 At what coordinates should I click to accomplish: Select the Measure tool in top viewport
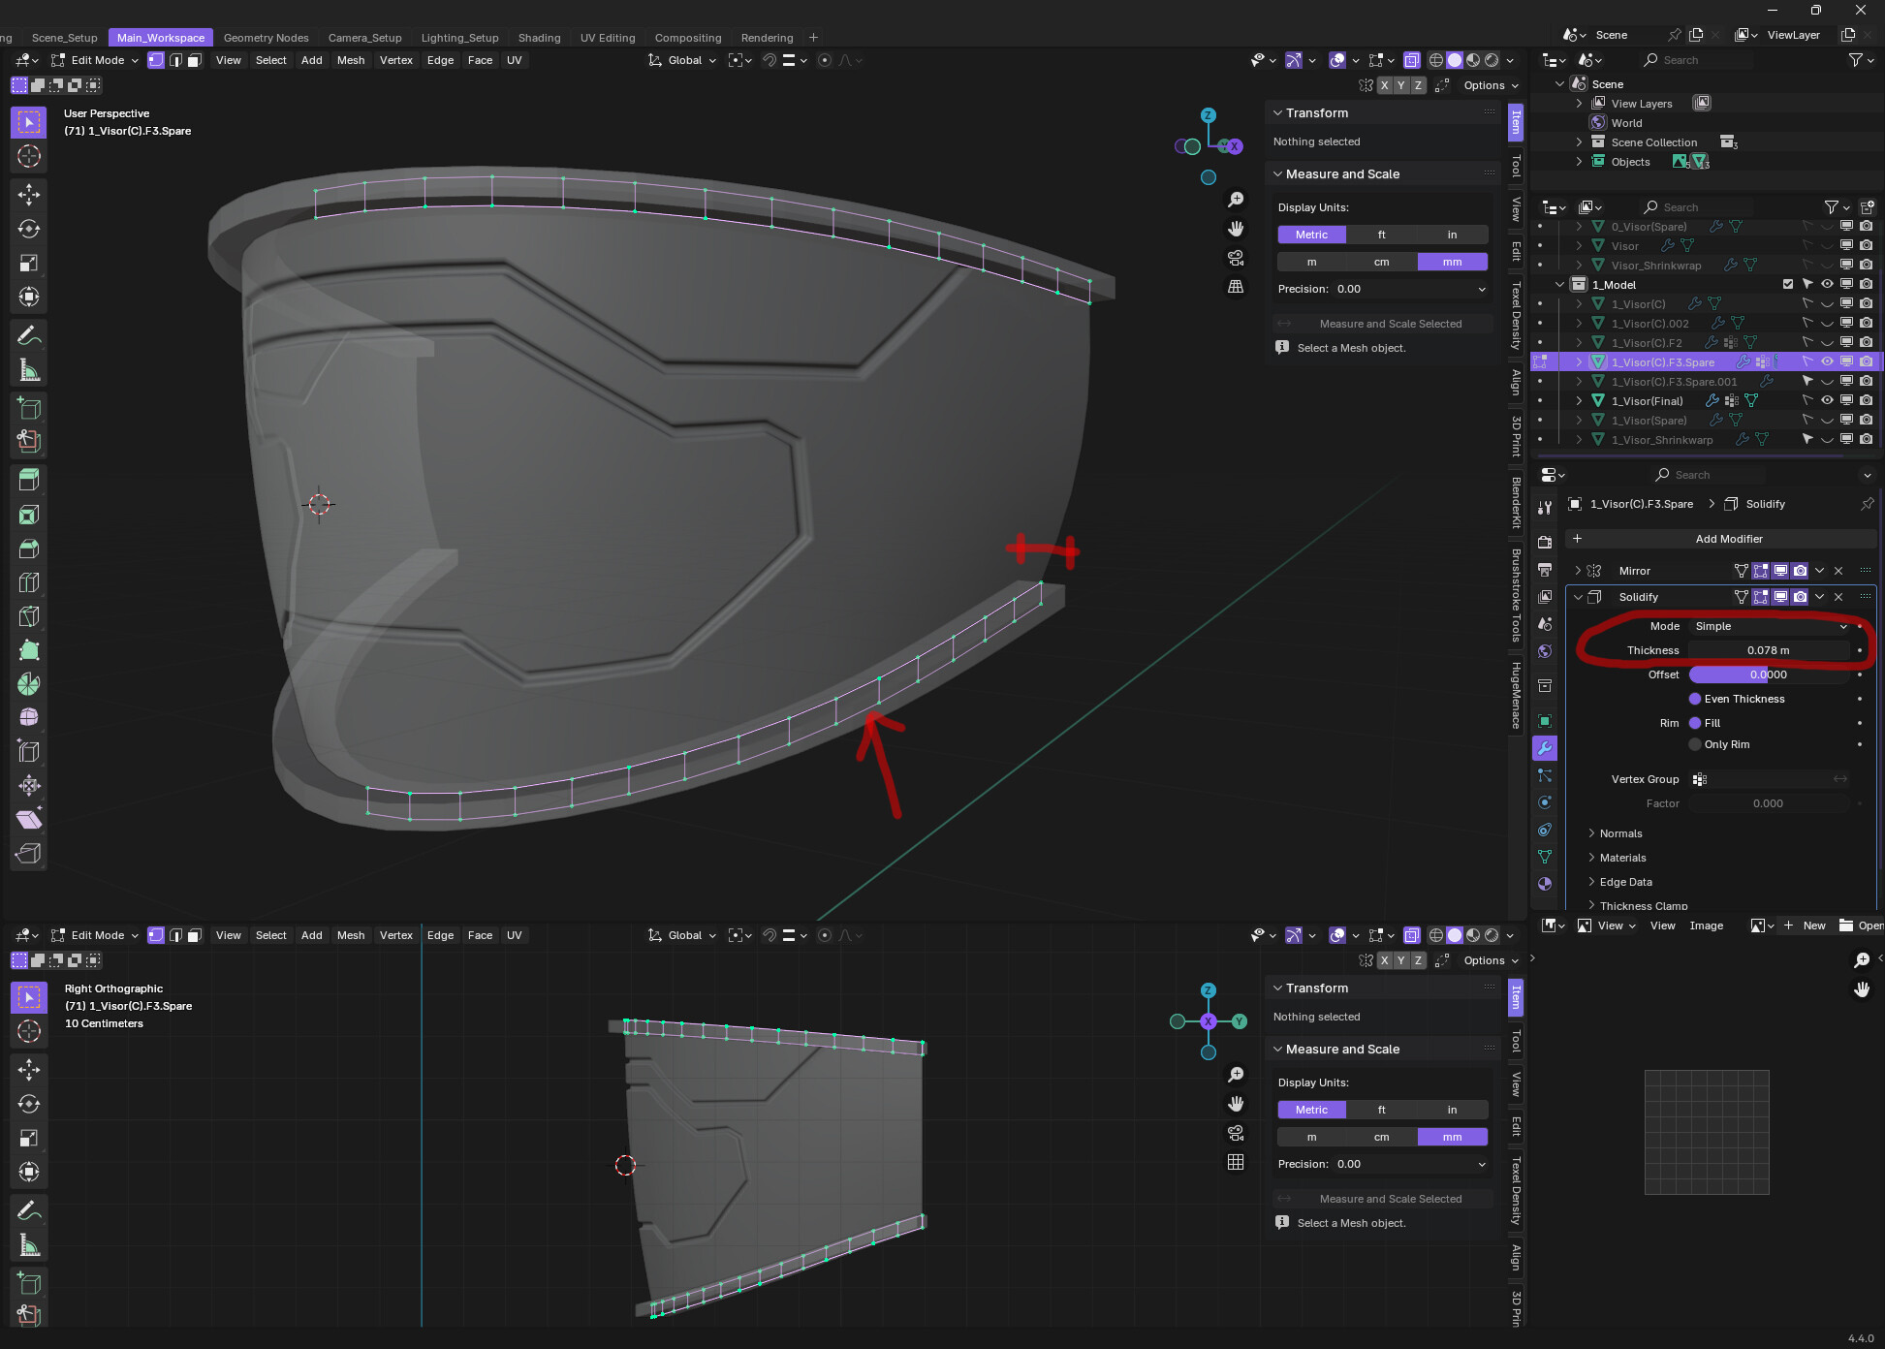click(29, 370)
